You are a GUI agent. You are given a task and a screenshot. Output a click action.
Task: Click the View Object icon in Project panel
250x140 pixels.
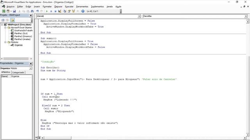point(7,20)
